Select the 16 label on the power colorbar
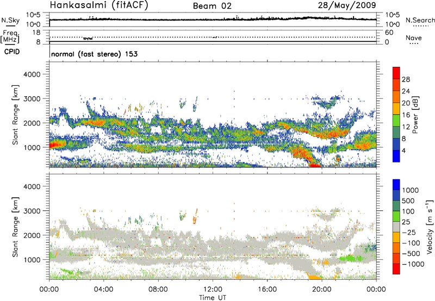 [x=406, y=115]
